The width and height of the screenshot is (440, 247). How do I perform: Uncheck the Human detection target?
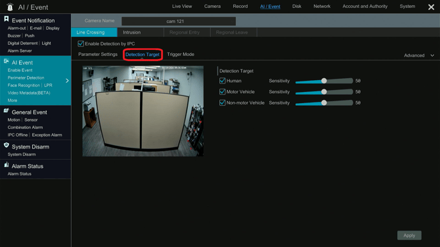222,81
